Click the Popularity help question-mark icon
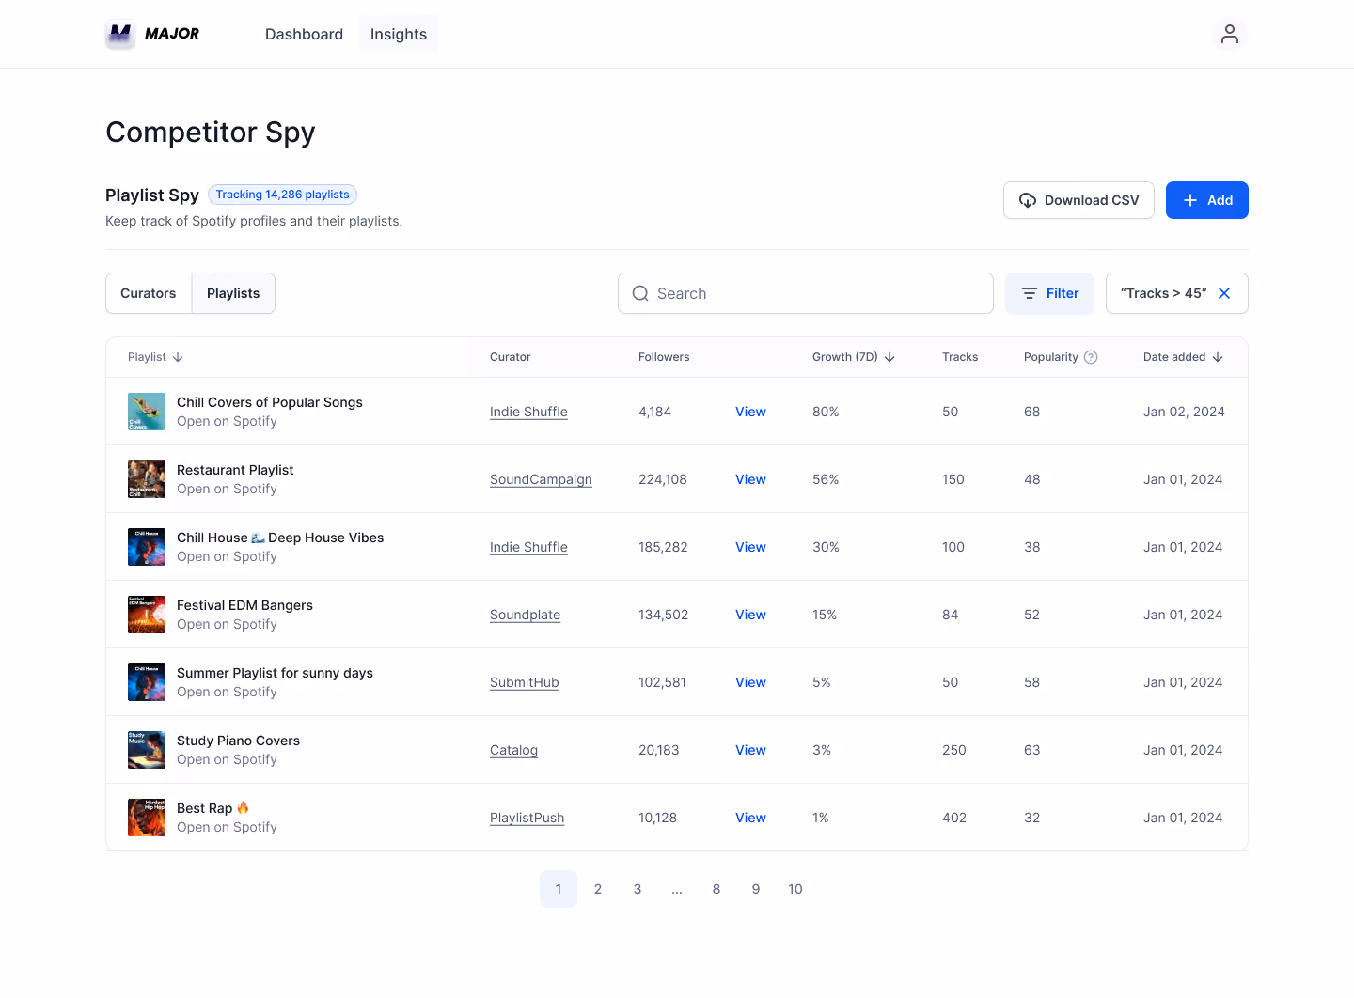The width and height of the screenshot is (1354, 998). (x=1091, y=357)
